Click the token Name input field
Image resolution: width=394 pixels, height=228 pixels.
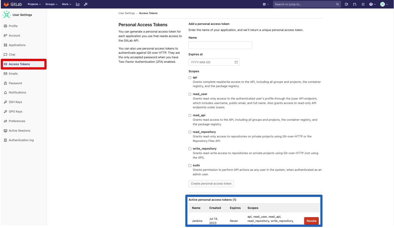(x=220, y=45)
